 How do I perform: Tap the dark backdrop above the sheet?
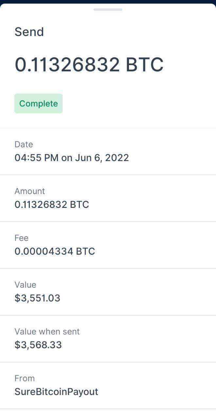point(108,1)
